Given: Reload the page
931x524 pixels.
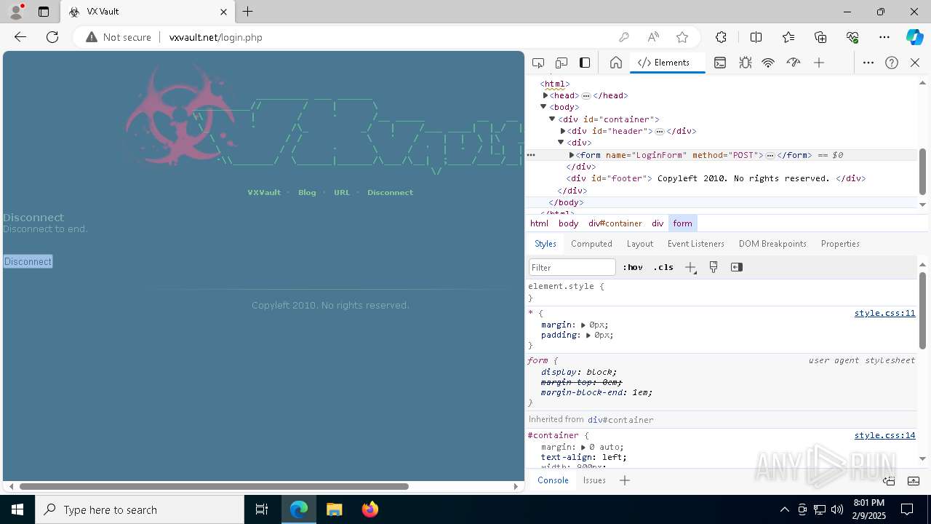Looking at the screenshot, I should point(52,37).
